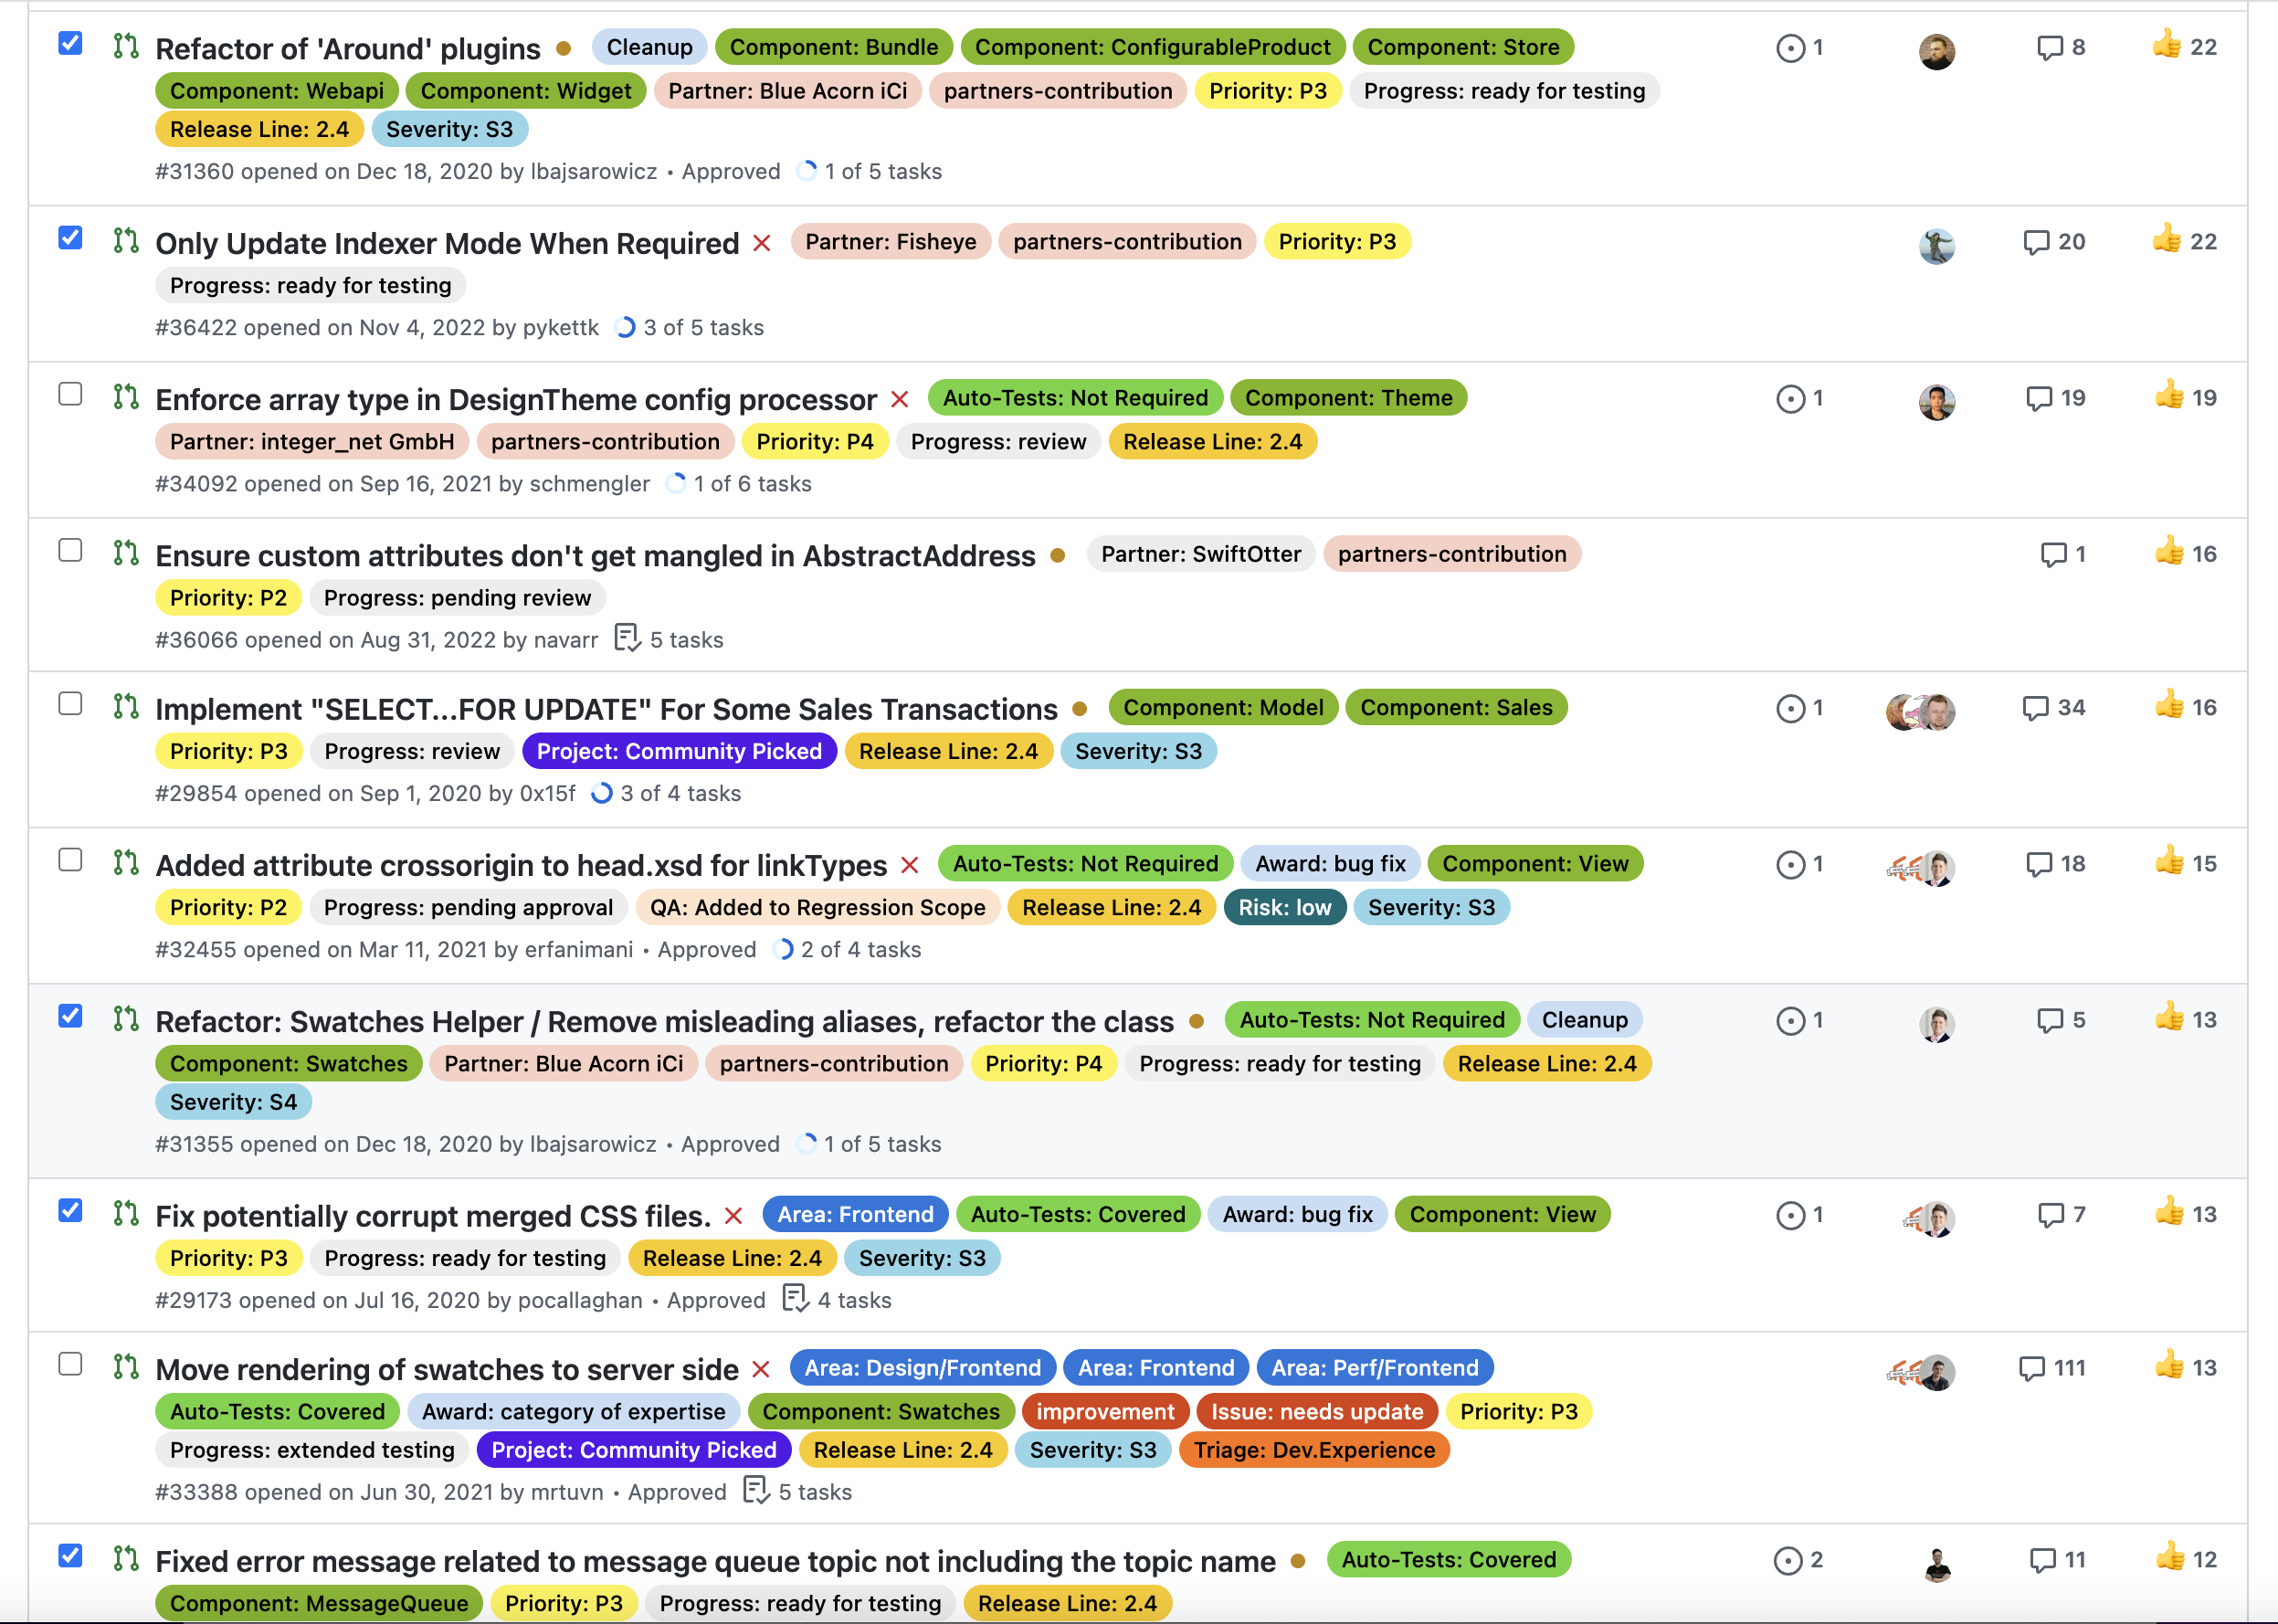Click the yellow status dot next to "Ensure custom attributes don't get mangled"

pos(1057,556)
